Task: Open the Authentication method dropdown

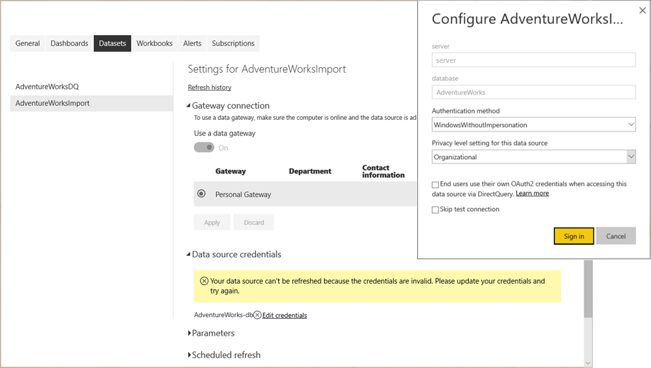Action: [x=534, y=124]
